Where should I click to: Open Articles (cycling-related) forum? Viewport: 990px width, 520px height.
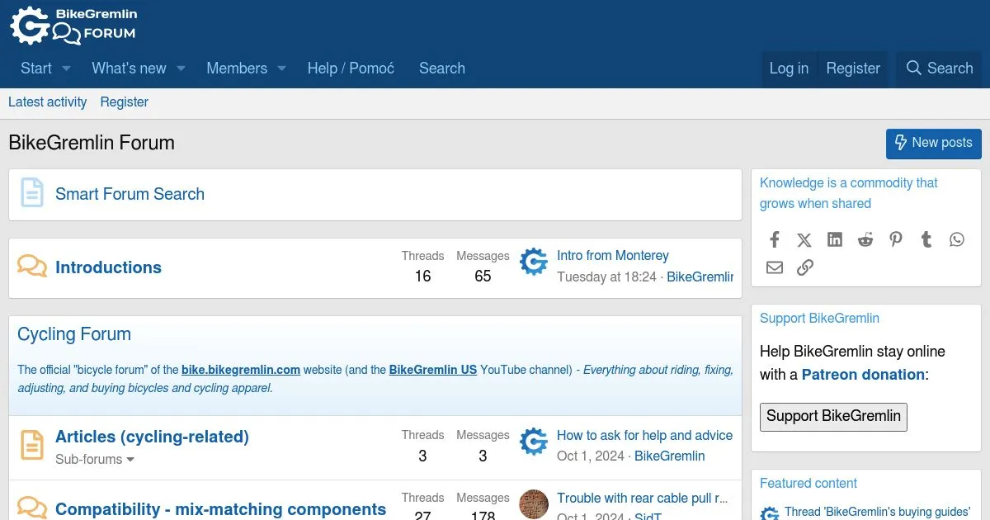152,437
